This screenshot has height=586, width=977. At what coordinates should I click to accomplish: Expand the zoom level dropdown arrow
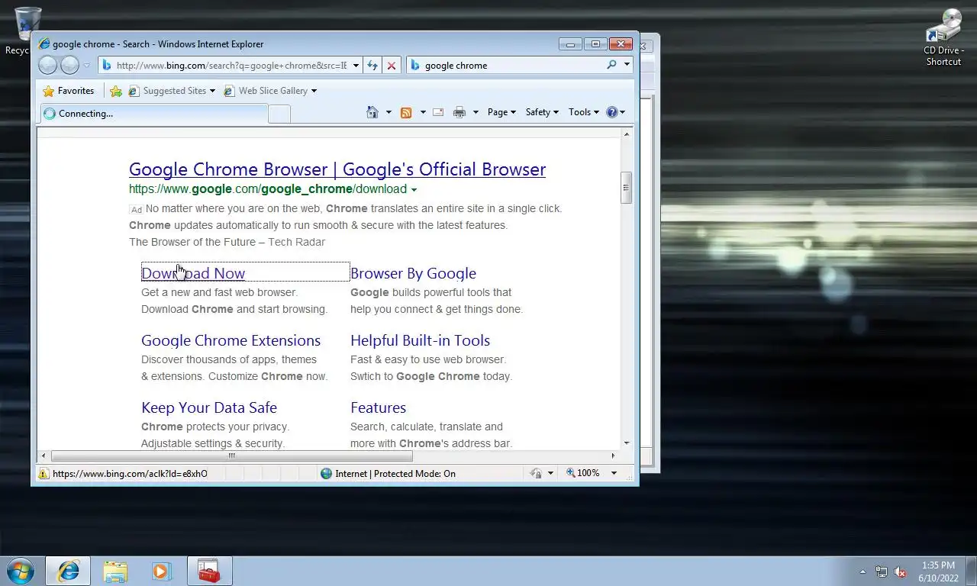click(x=614, y=473)
